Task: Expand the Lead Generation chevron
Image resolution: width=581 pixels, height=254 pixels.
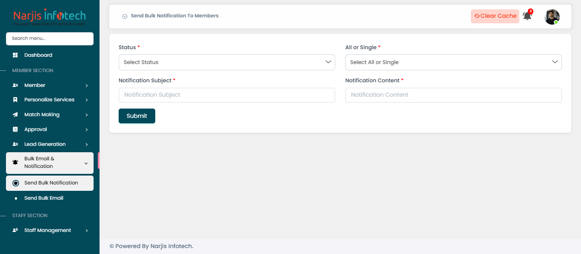Action: pos(86,145)
